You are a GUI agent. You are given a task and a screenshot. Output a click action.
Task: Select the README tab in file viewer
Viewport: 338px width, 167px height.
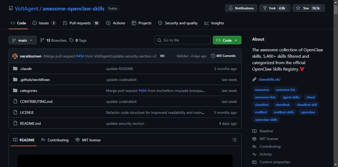[x=24, y=140]
